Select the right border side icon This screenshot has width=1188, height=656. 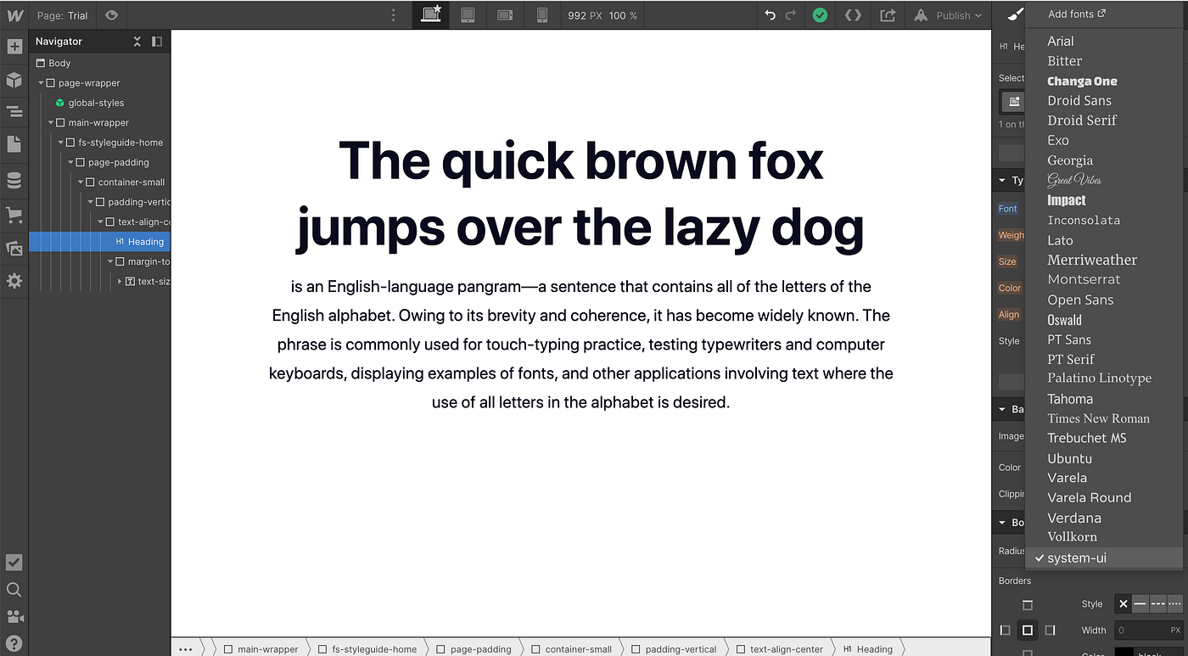point(1050,631)
